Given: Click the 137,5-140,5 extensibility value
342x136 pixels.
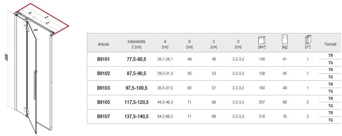Looking at the screenshot, I should [136, 116].
